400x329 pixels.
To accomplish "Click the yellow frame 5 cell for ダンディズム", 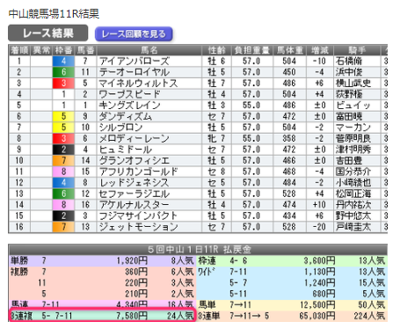I will coord(63,116).
